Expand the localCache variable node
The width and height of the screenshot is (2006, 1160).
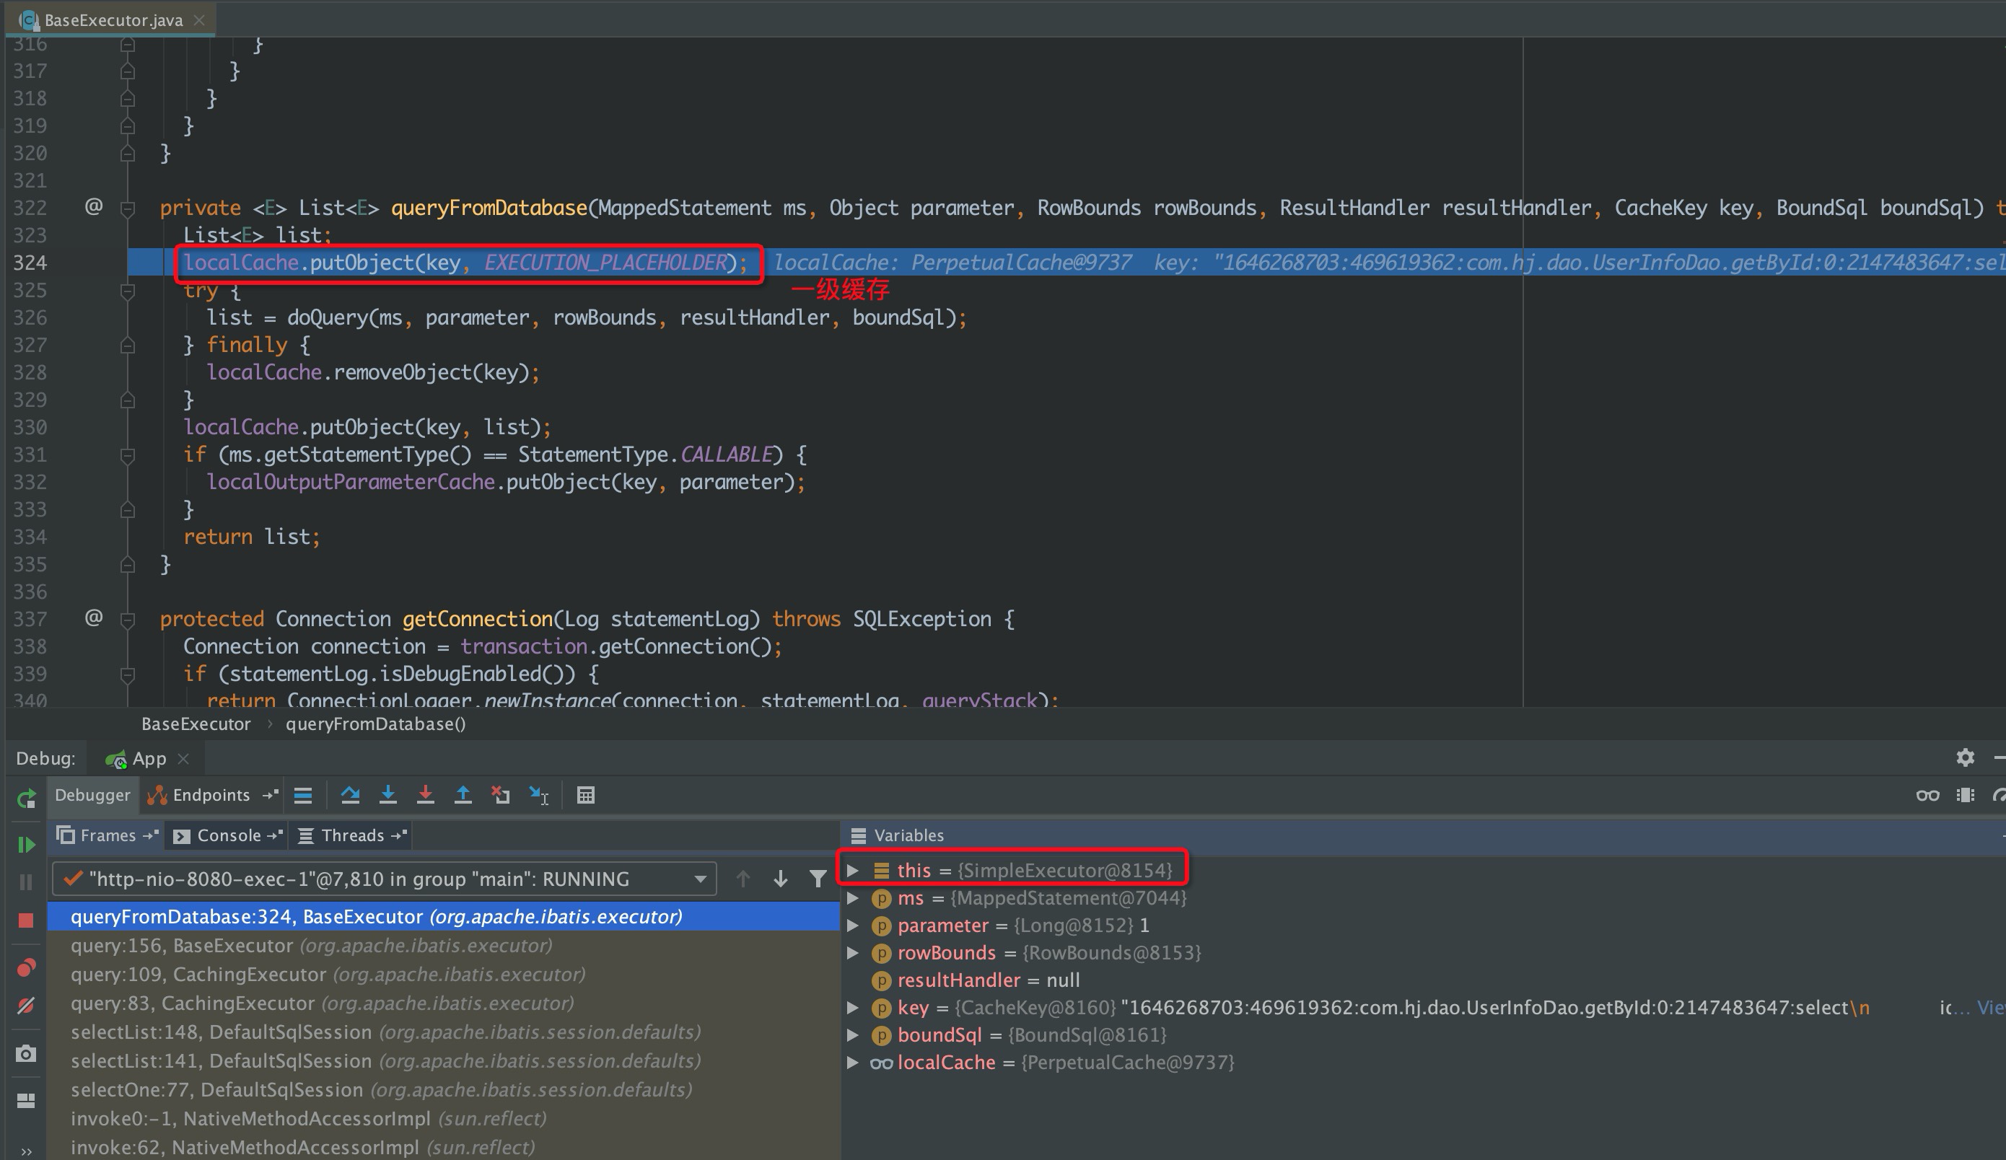pos(853,1062)
